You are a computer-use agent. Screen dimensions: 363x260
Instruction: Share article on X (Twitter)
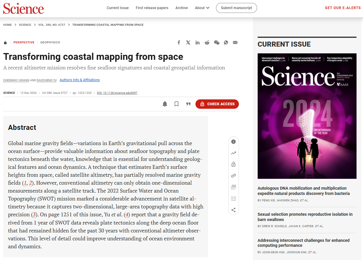[188, 43]
